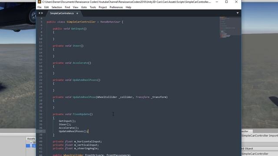This screenshot has height=156, width=278.
Task: Click the SimpleCarController class name on line 5
Action: coord(81,22)
